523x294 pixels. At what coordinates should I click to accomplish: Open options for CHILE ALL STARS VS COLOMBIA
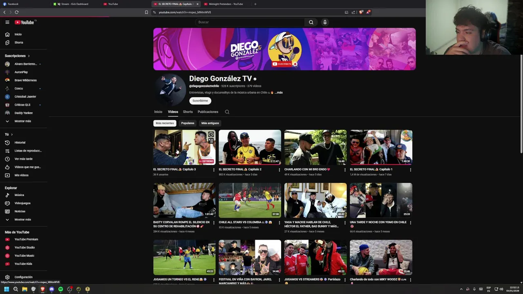point(279,223)
